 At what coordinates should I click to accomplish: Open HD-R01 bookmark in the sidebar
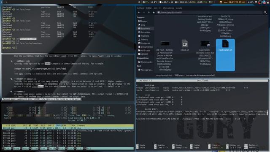tap(143, 54)
